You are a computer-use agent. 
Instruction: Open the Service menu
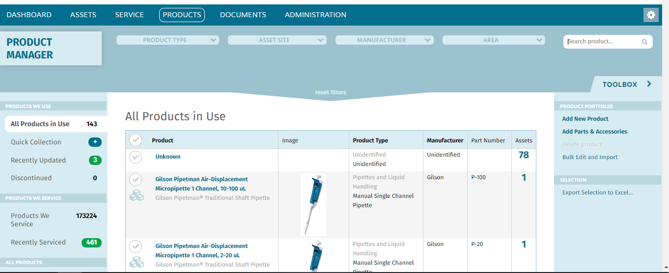[129, 15]
